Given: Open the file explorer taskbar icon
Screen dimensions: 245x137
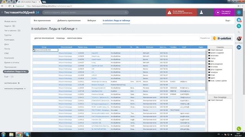Looking at the screenshot, I should tap(11, 134).
